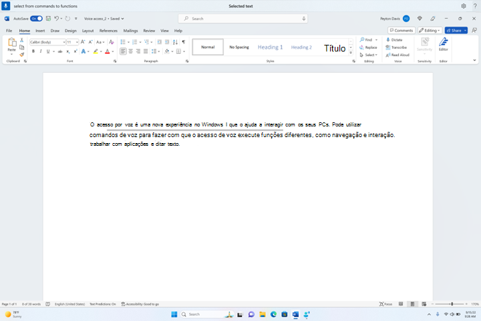481x321 pixels.
Task: Click Replace in Editing group
Action: [368, 47]
